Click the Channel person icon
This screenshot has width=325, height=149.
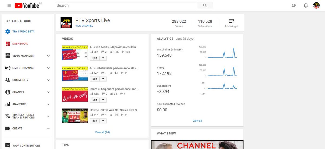pyautogui.click(x=8, y=92)
